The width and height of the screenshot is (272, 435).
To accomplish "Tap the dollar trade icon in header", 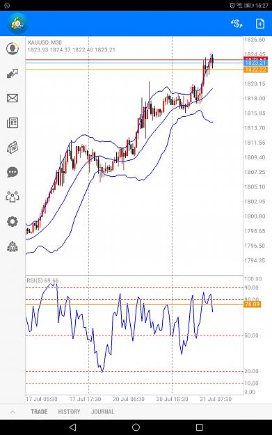I will tap(237, 24).
